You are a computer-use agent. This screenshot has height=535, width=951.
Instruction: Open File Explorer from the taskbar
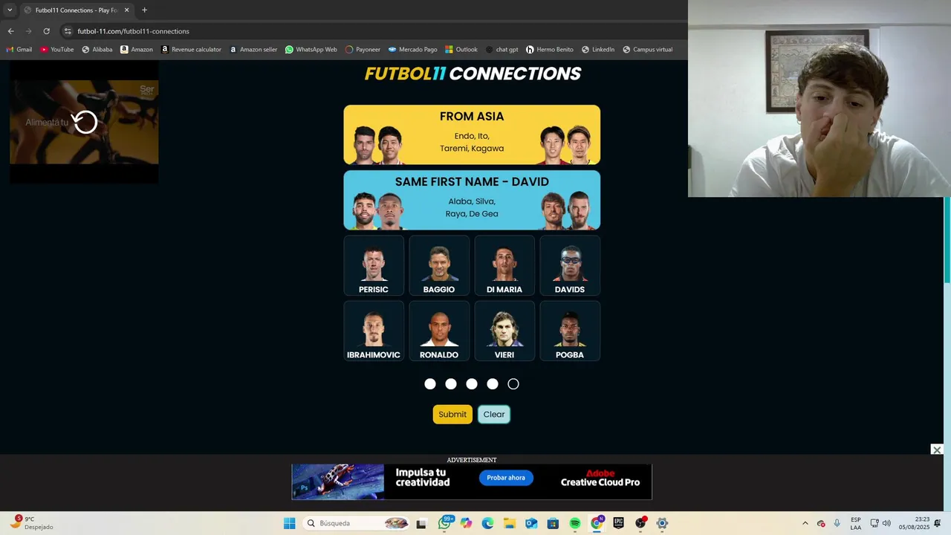510,523
